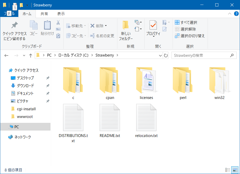Open the Properties (プロパティ) checkmark icon
Viewport: 240px width, 174px height.
pos(153,25)
